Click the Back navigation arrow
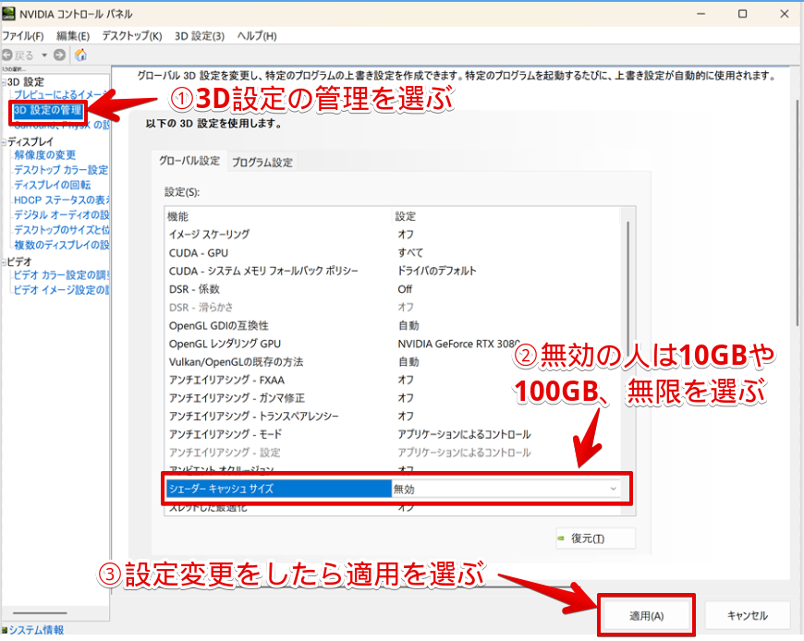This screenshot has width=804, height=641. [7, 54]
